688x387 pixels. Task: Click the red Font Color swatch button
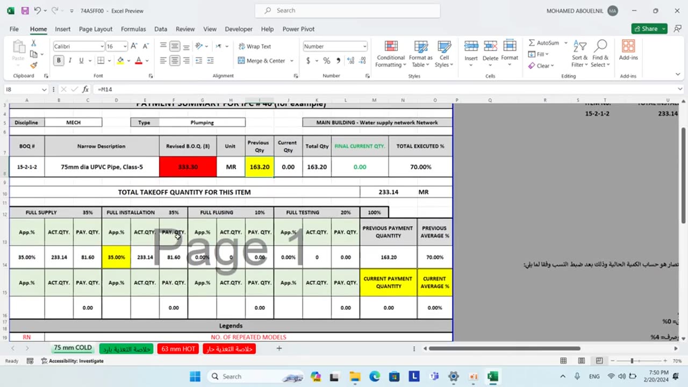click(139, 61)
